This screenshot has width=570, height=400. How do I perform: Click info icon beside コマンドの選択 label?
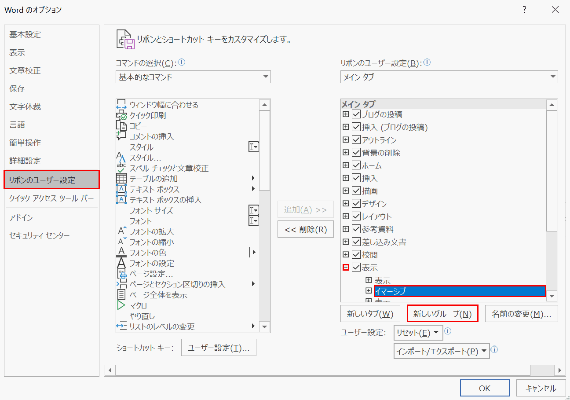(182, 62)
